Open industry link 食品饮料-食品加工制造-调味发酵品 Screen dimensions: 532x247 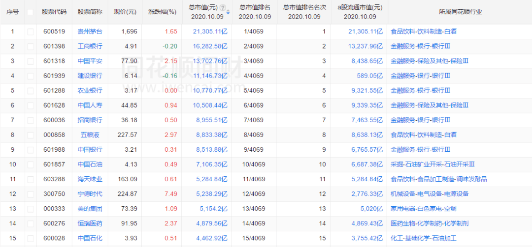click(439, 179)
